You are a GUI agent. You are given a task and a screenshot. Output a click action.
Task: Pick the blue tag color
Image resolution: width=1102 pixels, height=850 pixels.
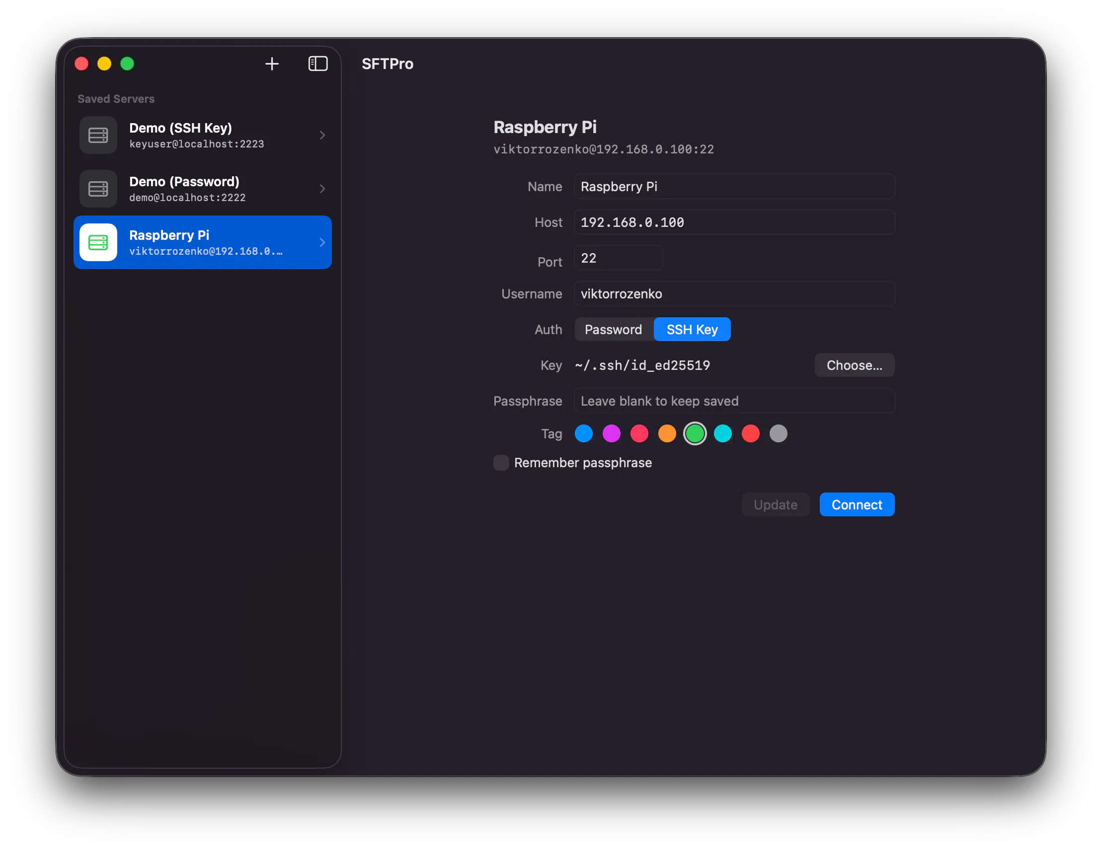click(584, 433)
